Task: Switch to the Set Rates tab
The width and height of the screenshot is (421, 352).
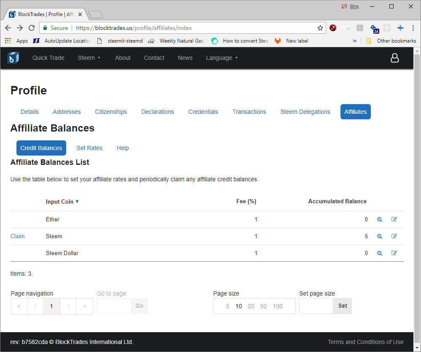Action: (x=89, y=148)
